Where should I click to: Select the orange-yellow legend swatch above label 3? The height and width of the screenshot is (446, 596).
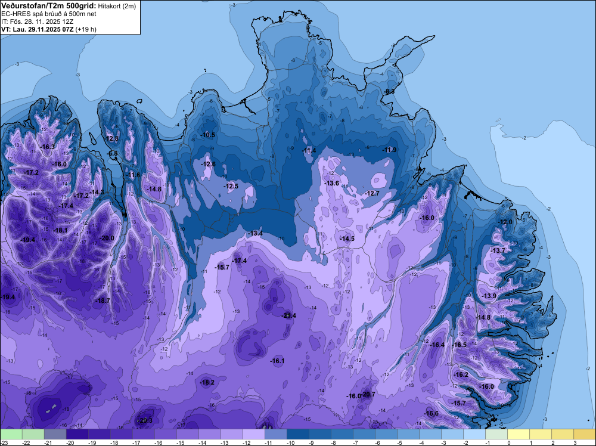[x=584, y=434]
